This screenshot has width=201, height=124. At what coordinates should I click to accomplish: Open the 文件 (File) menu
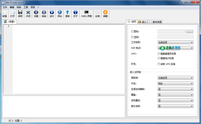click(5, 7)
